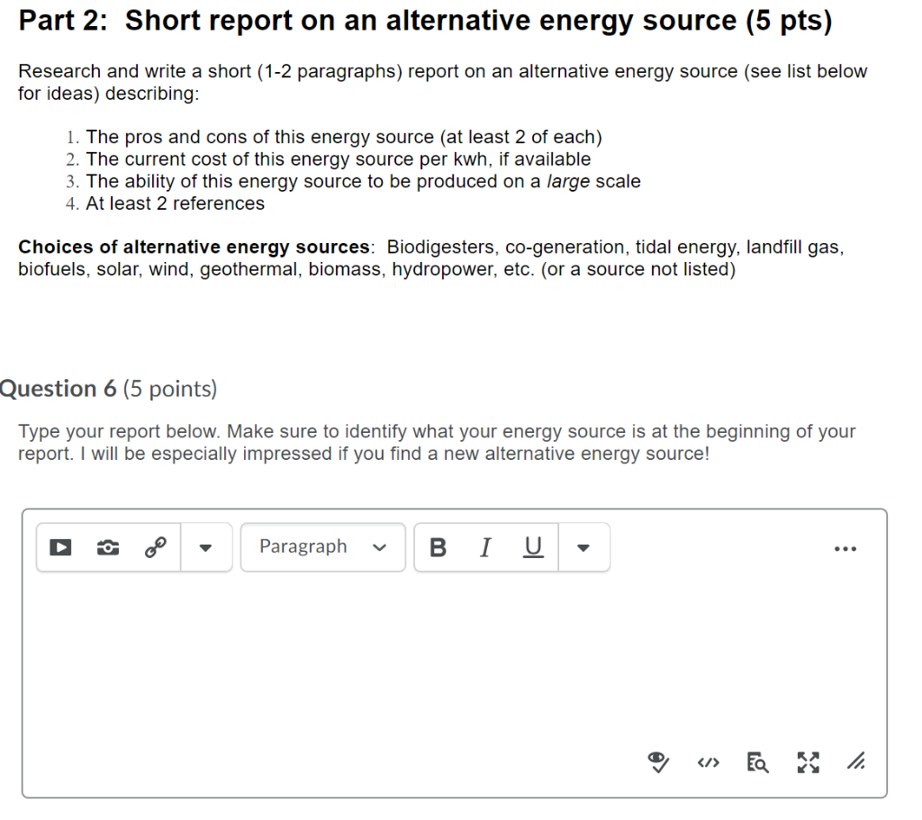Toggle italic formatting
Viewport: 922px width, 820px height.
pyautogui.click(x=485, y=546)
